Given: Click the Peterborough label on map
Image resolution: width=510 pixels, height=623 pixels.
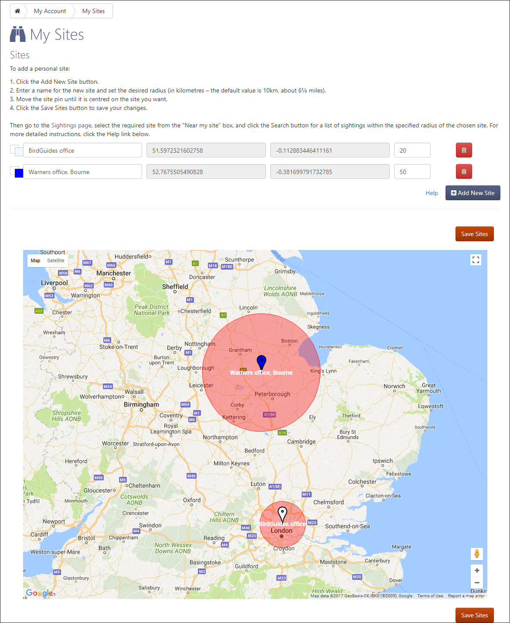Looking at the screenshot, I should click(272, 394).
